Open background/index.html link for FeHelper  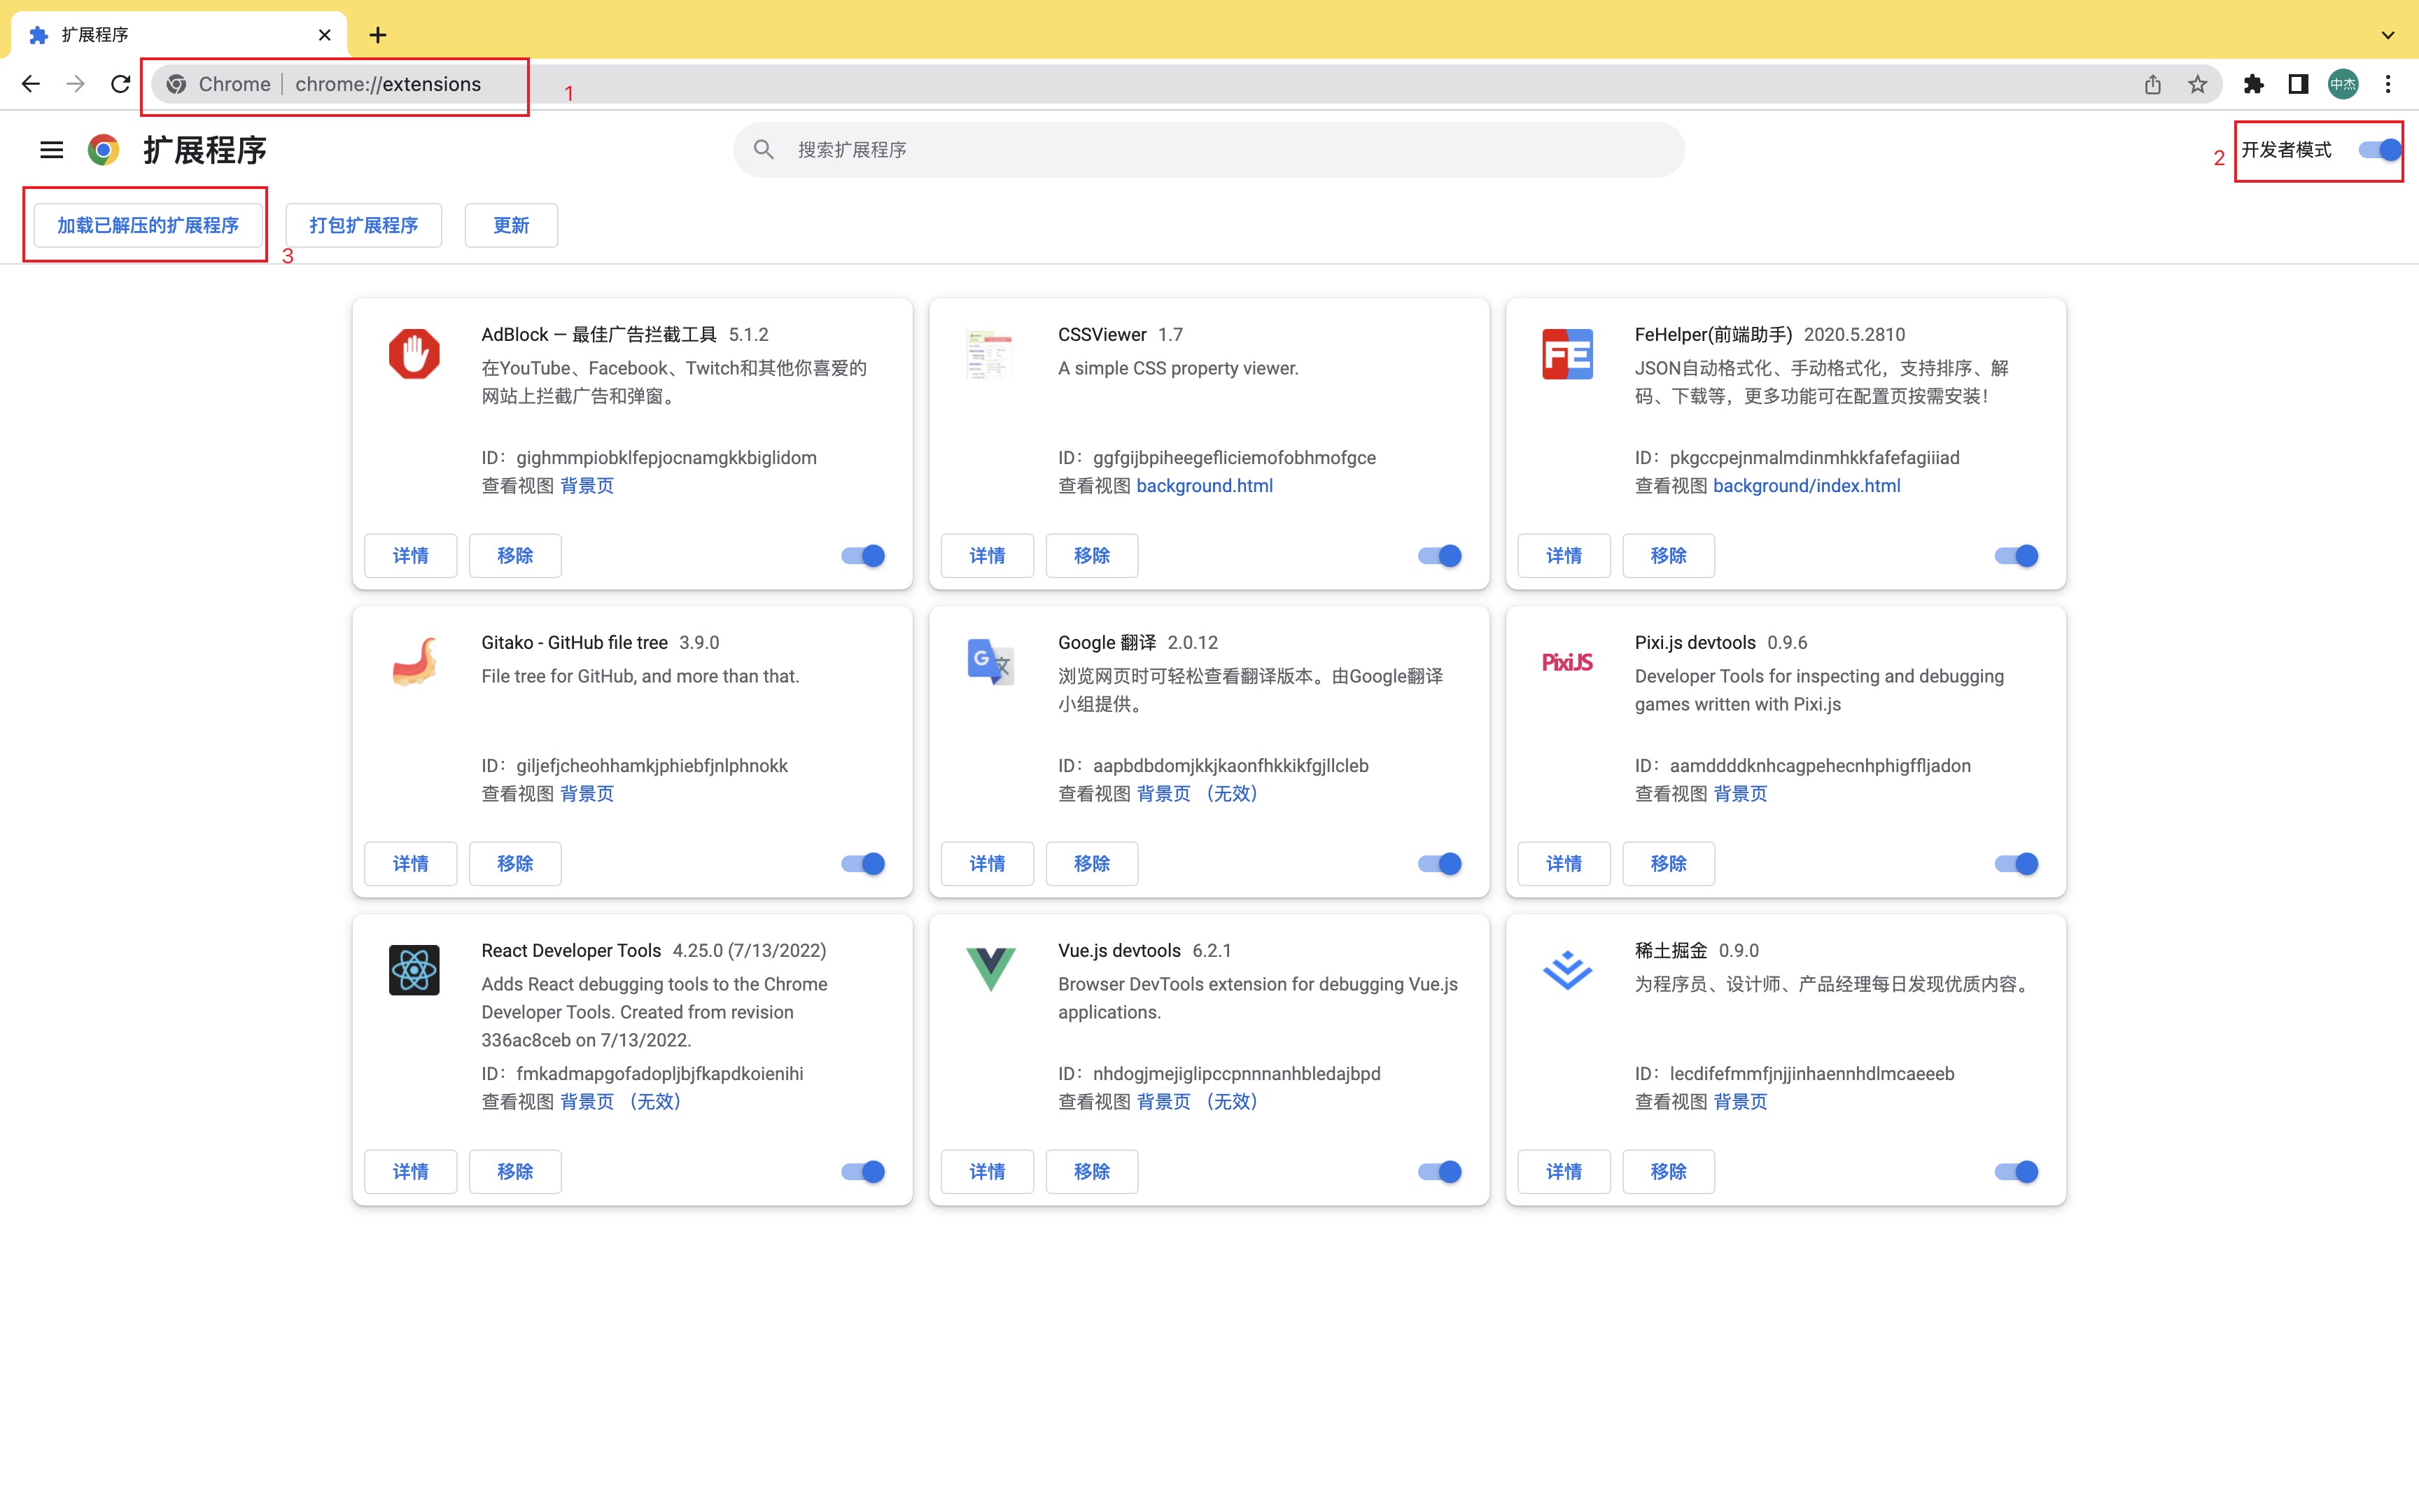pos(1807,486)
